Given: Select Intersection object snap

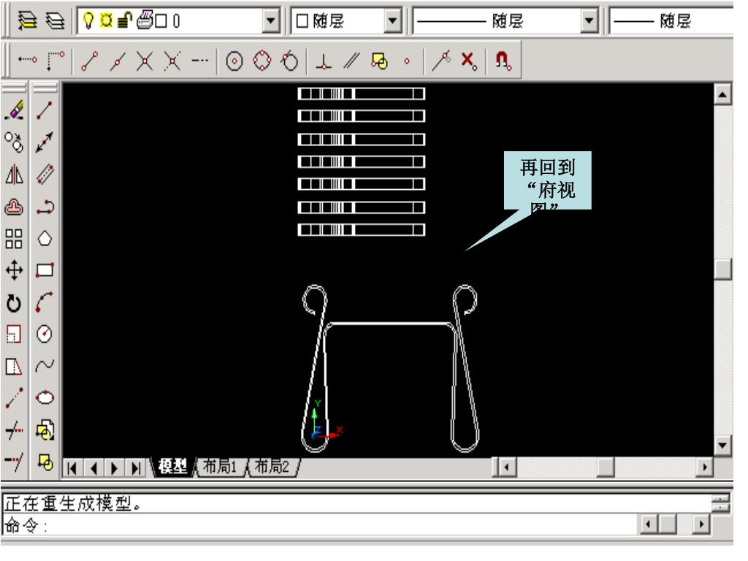Looking at the screenshot, I should point(145,61).
